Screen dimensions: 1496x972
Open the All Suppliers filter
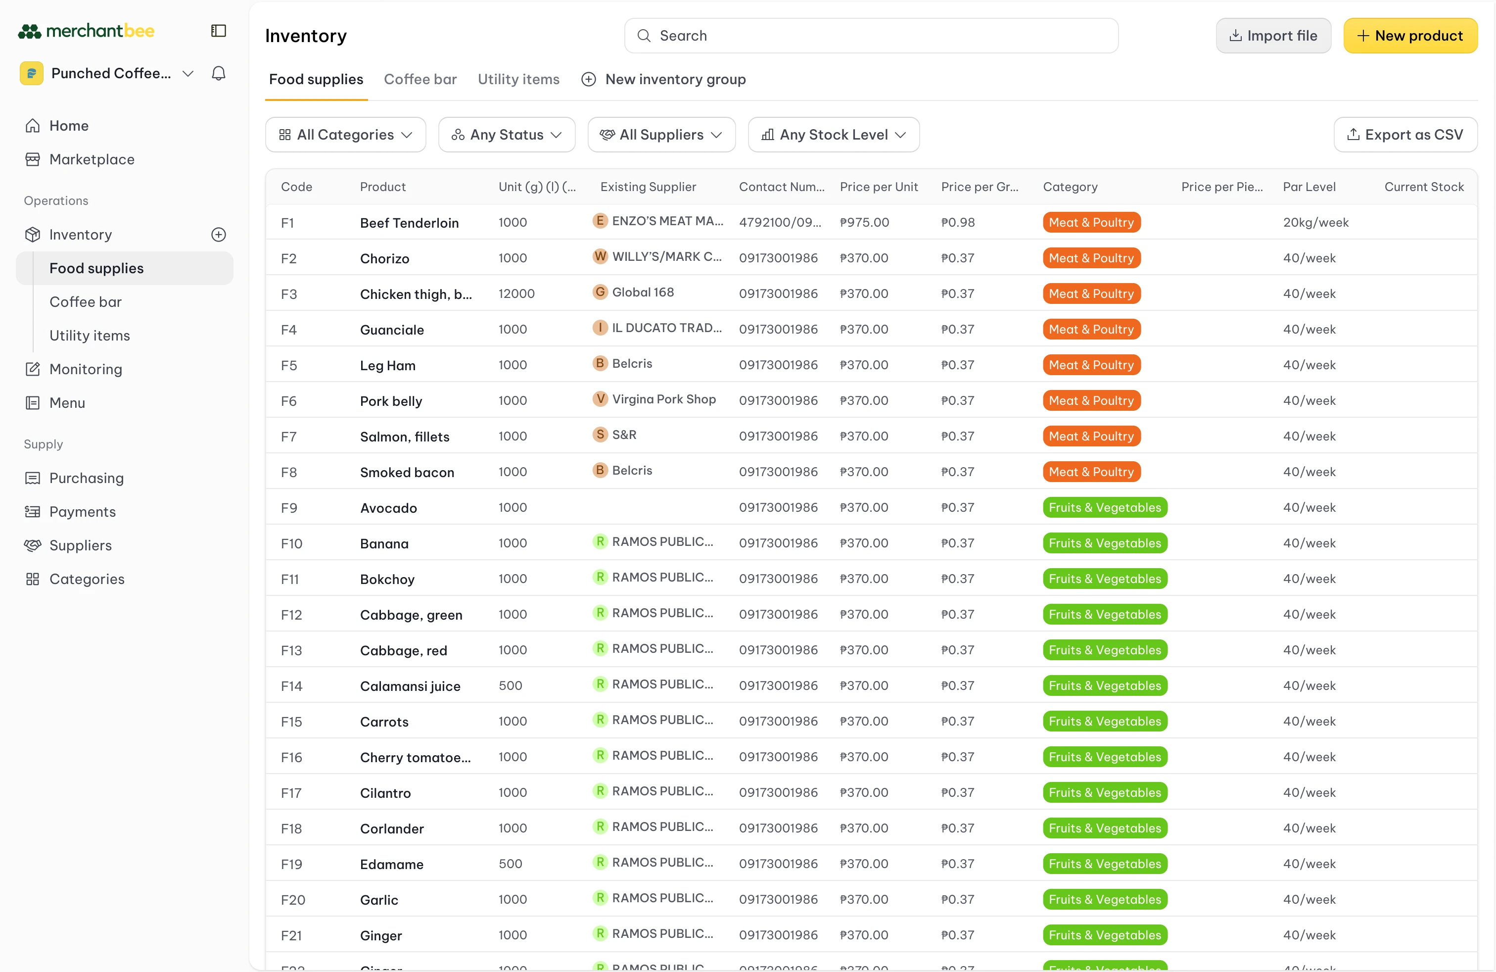click(x=661, y=134)
